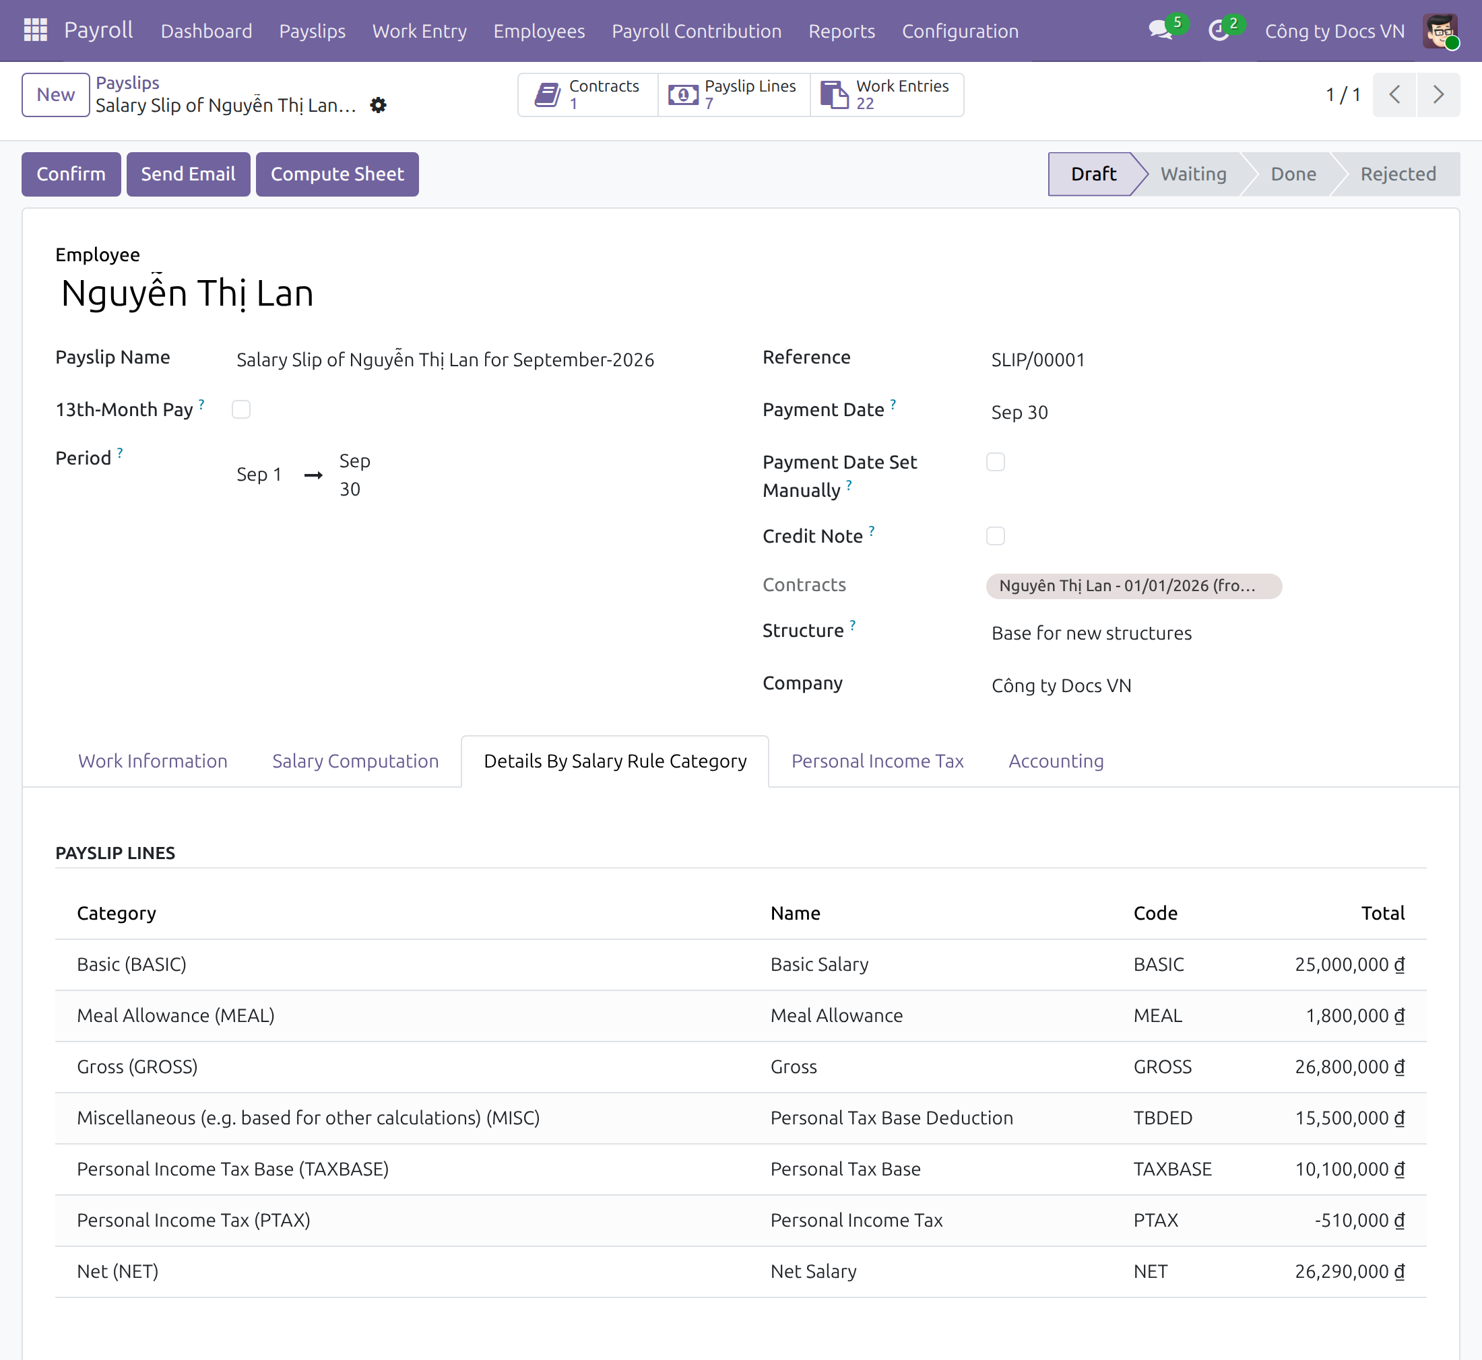
Task: Expand the Configuration menu
Action: click(960, 31)
